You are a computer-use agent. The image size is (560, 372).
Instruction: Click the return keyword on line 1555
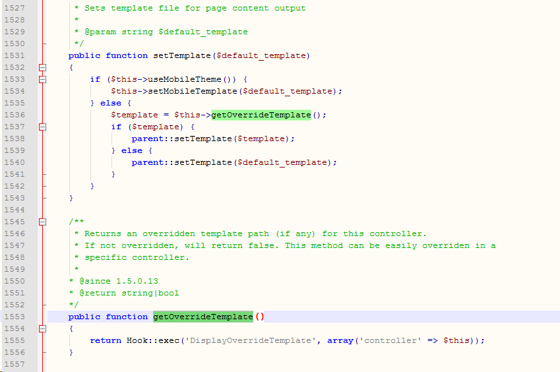coord(106,340)
